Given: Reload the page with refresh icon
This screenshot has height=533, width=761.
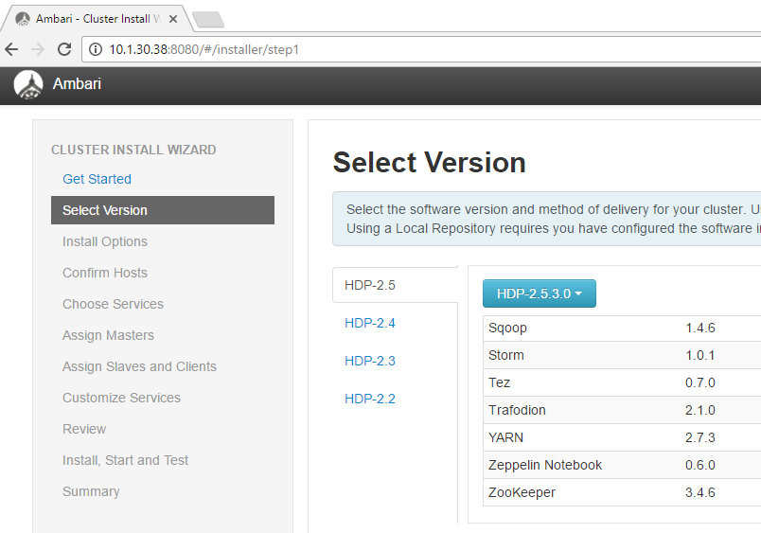Looking at the screenshot, I should (64, 49).
